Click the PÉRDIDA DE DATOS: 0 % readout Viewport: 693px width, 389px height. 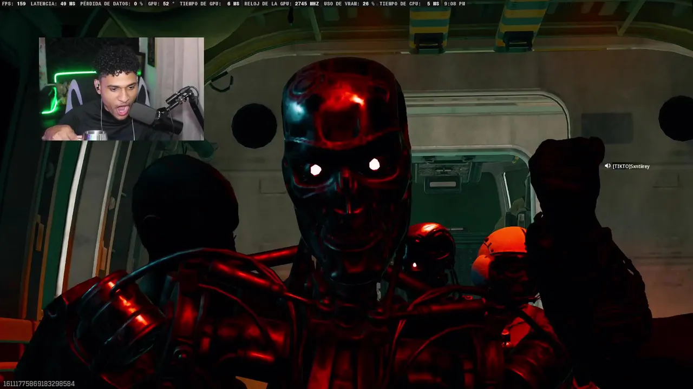[112, 4]
